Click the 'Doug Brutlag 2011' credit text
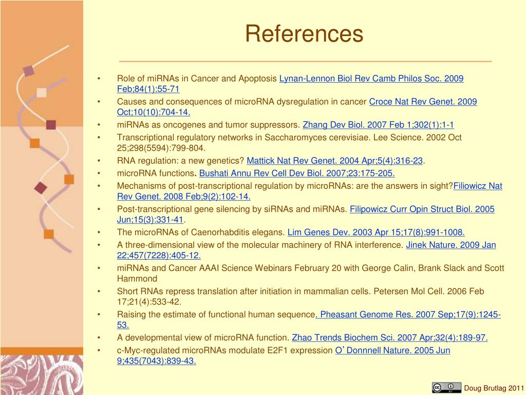The image size is (526, 395). [494, 388]
